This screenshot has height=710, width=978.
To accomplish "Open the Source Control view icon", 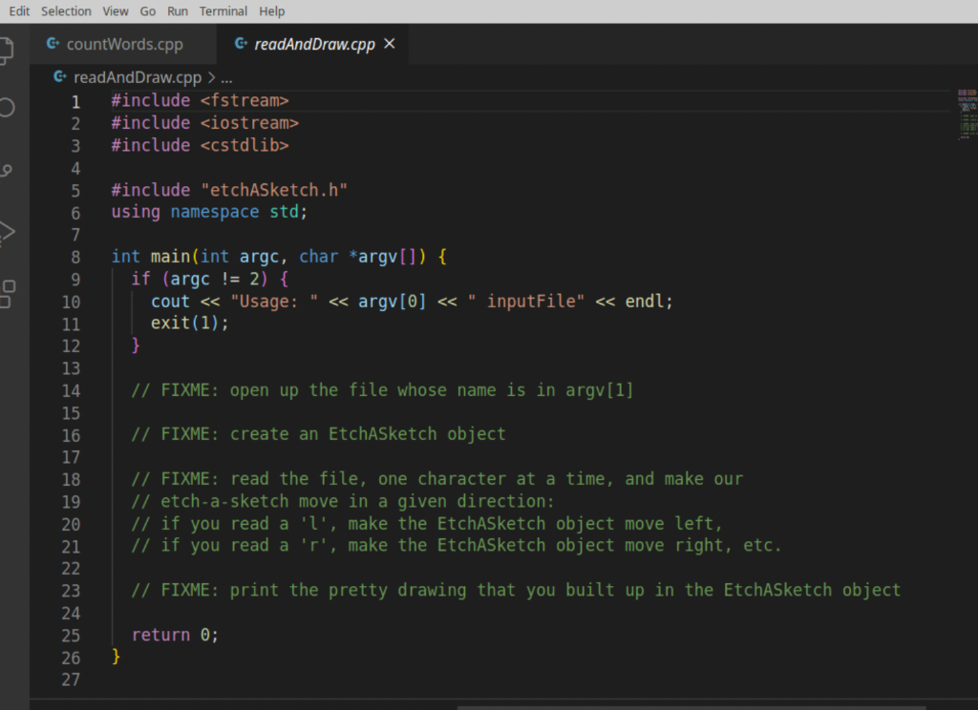I will [7, 170].
